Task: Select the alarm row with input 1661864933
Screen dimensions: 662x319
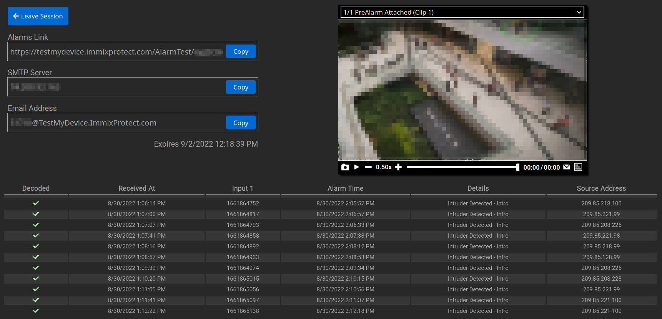Action: point(243,257)
